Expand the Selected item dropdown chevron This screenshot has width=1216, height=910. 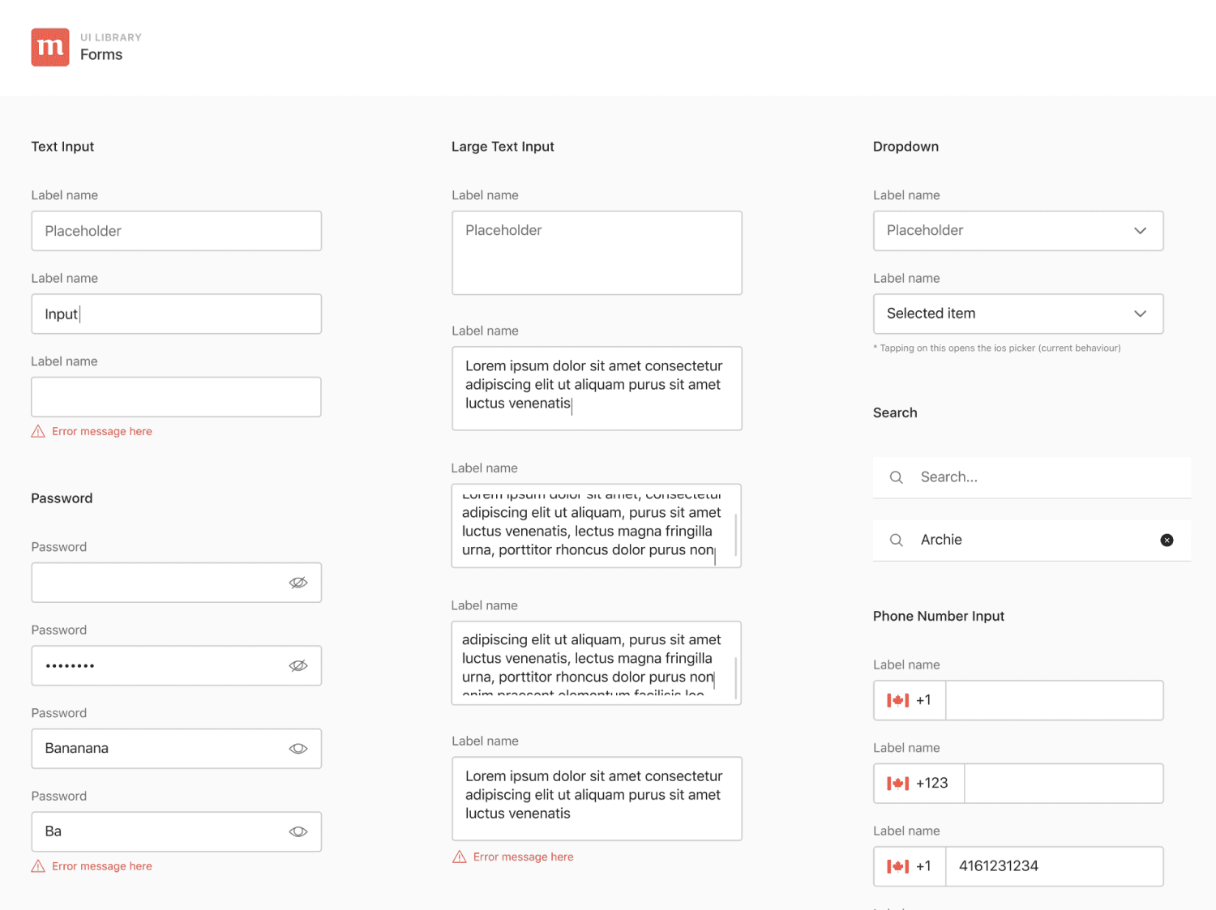[1141, 314]
